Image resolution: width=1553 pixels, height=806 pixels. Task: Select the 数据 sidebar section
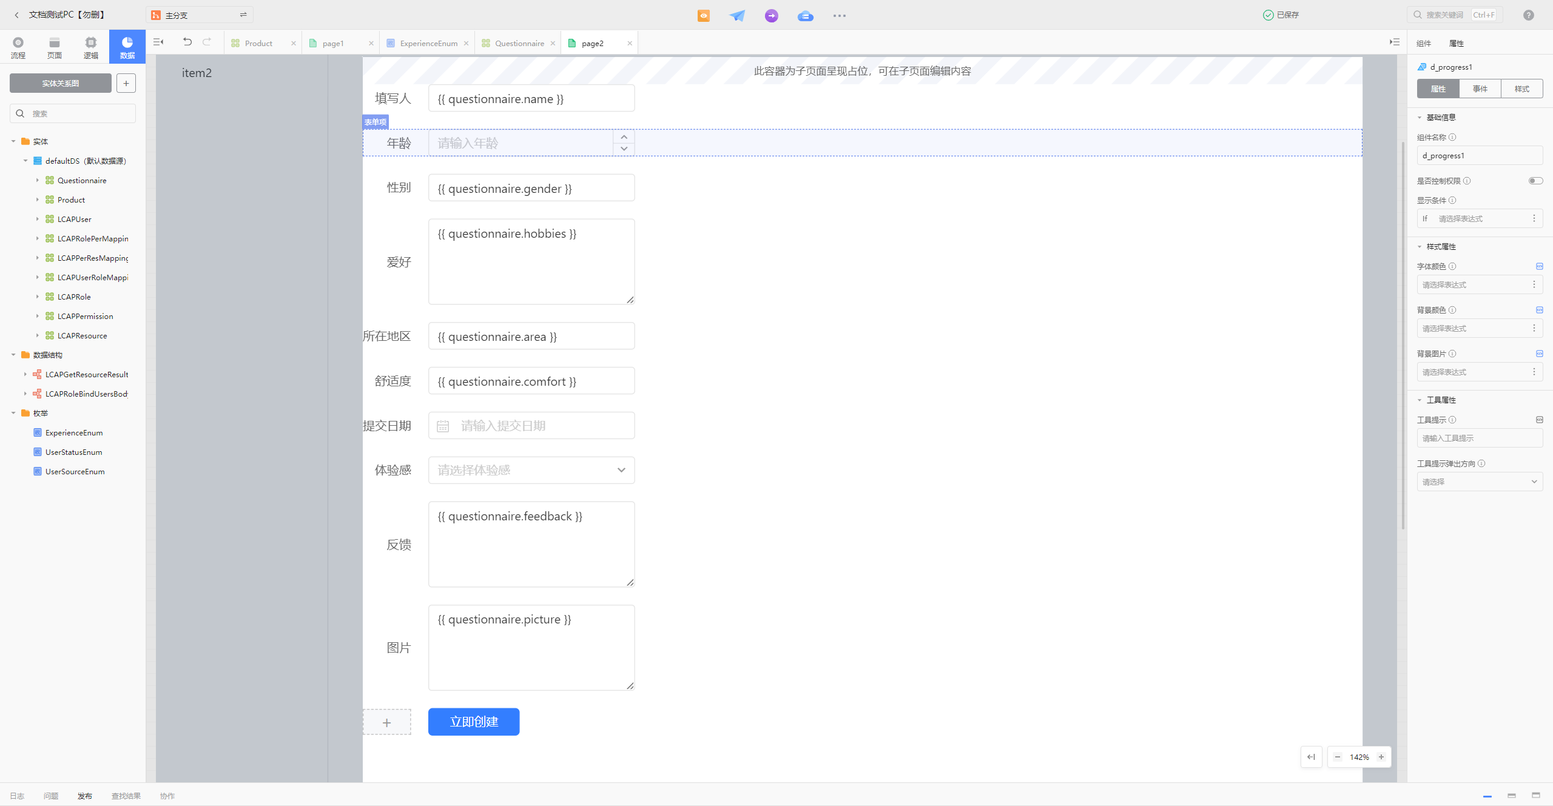(127, 47)
